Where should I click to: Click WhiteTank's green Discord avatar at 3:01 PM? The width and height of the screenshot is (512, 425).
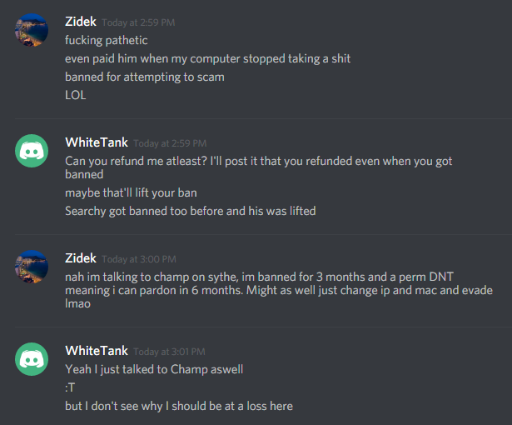coord(32,359)
